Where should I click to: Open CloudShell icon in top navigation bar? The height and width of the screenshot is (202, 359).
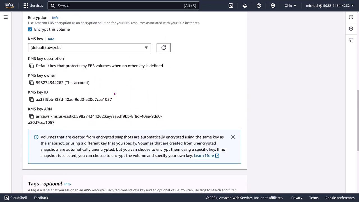click(231, 6)
